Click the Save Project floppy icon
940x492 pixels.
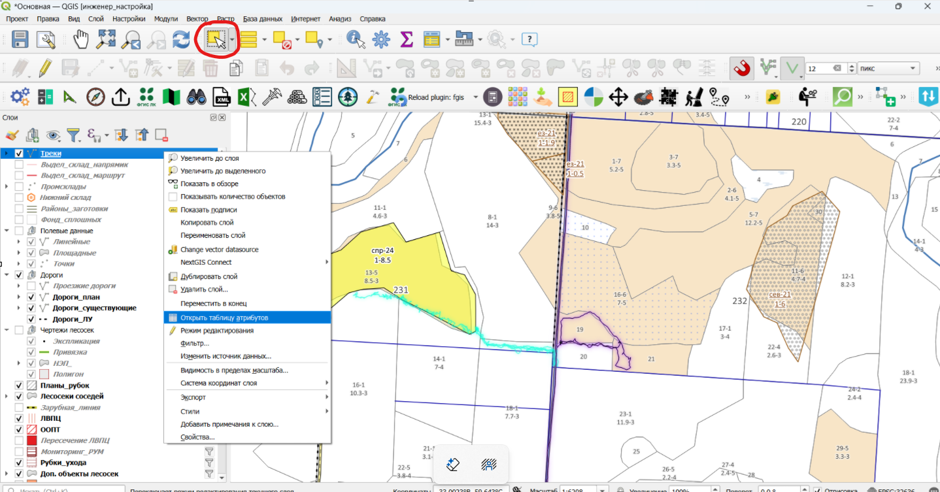pyautogui.click(x=20, y=40)
